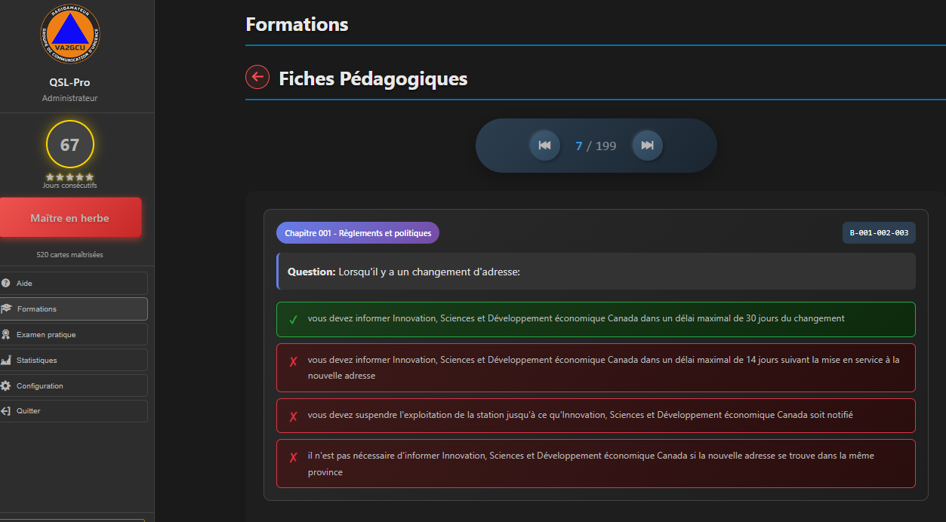Click the 520 cartes maîtrisées text
This screenshot has height=522, width=946.
pos(69,255)
